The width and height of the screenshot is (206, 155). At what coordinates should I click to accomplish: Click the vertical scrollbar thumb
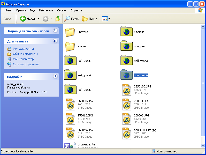[x=203, y=83]
